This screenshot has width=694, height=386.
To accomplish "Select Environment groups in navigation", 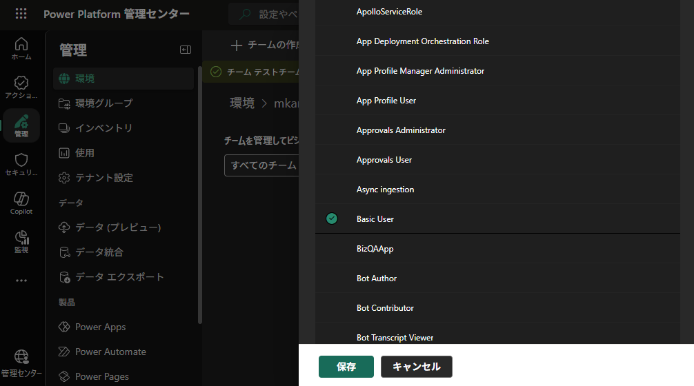I will click(x=103, y=103).
